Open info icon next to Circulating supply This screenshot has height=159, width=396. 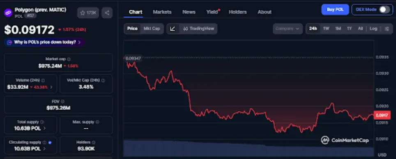44,142
